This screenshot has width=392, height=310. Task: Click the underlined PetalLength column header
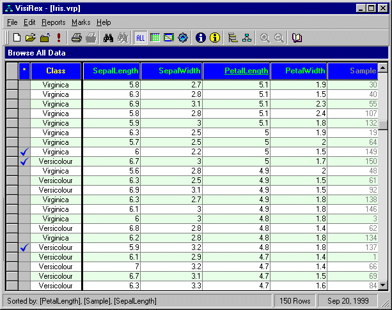236,71
